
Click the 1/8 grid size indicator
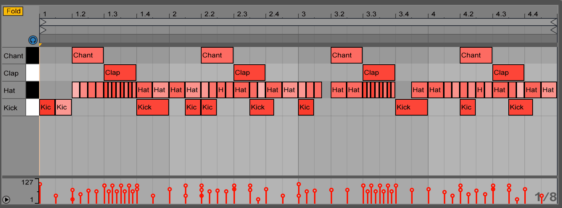click(546, 197)
